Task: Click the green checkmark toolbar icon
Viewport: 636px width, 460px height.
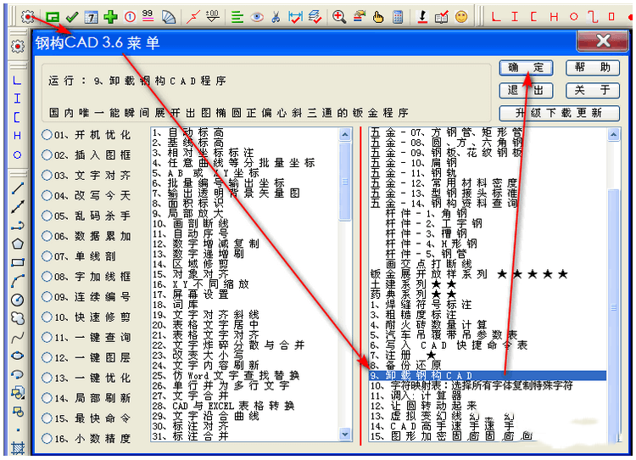Action: pyautogui.click(x=72, y=17)
